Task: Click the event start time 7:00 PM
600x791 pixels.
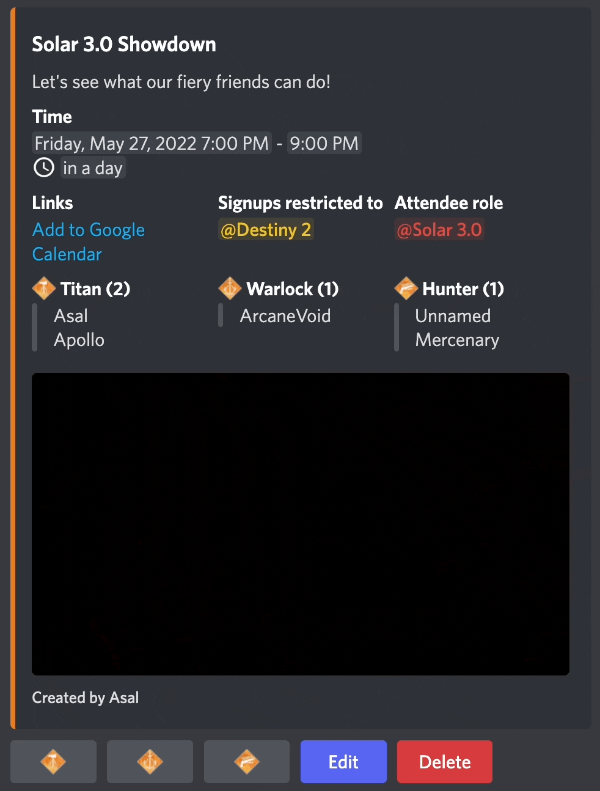Action: click(235, 143)
